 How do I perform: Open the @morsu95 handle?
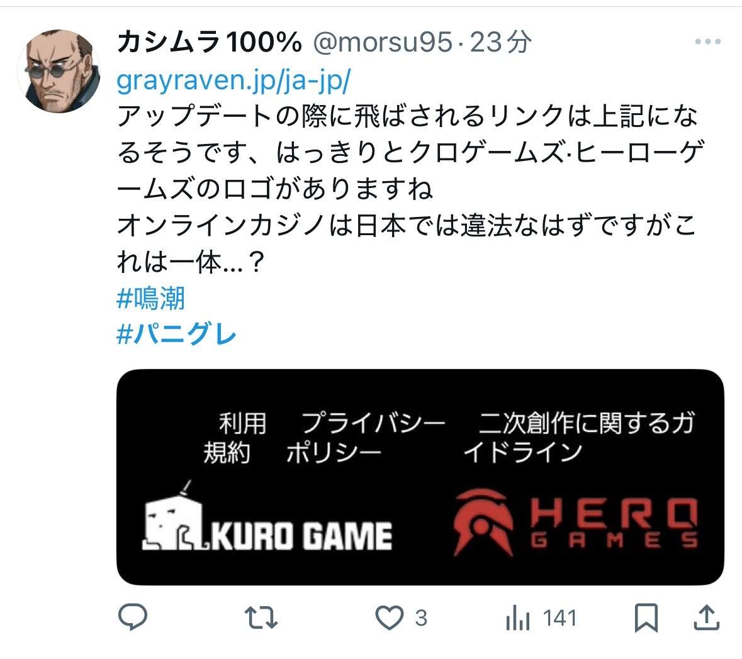383,42
